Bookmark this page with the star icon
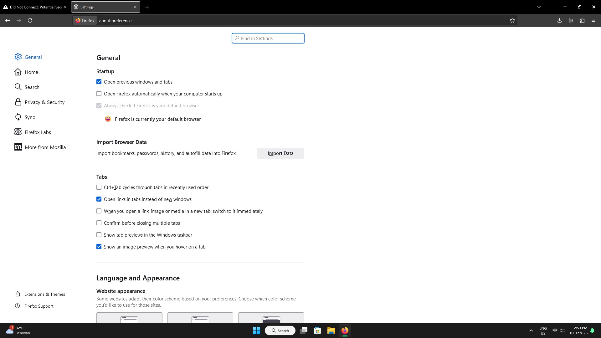The image size is (601, 338). pos(512,20)
